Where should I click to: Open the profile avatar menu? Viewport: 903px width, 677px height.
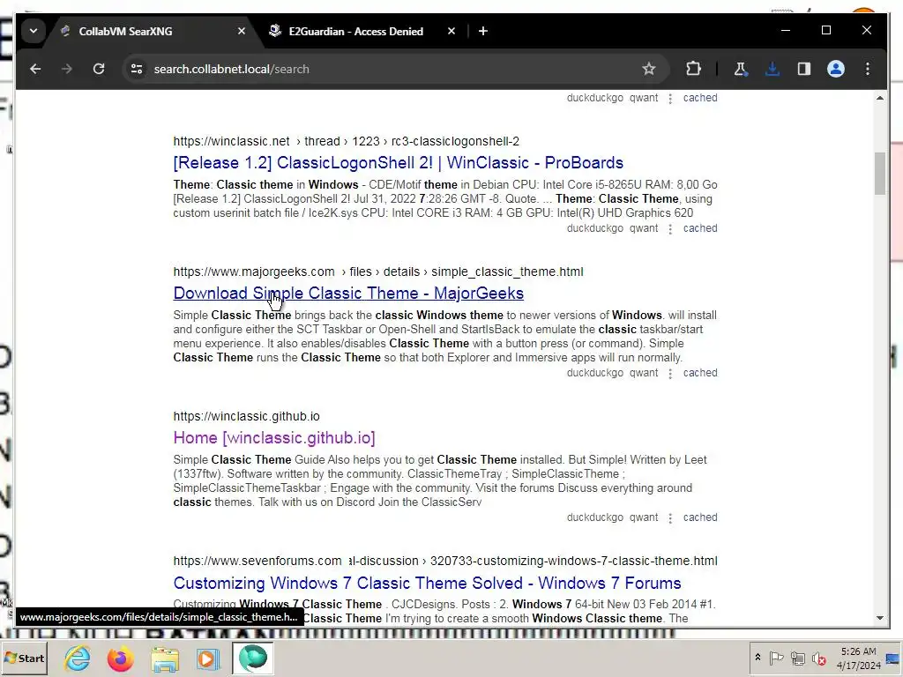tap(836, 69)
